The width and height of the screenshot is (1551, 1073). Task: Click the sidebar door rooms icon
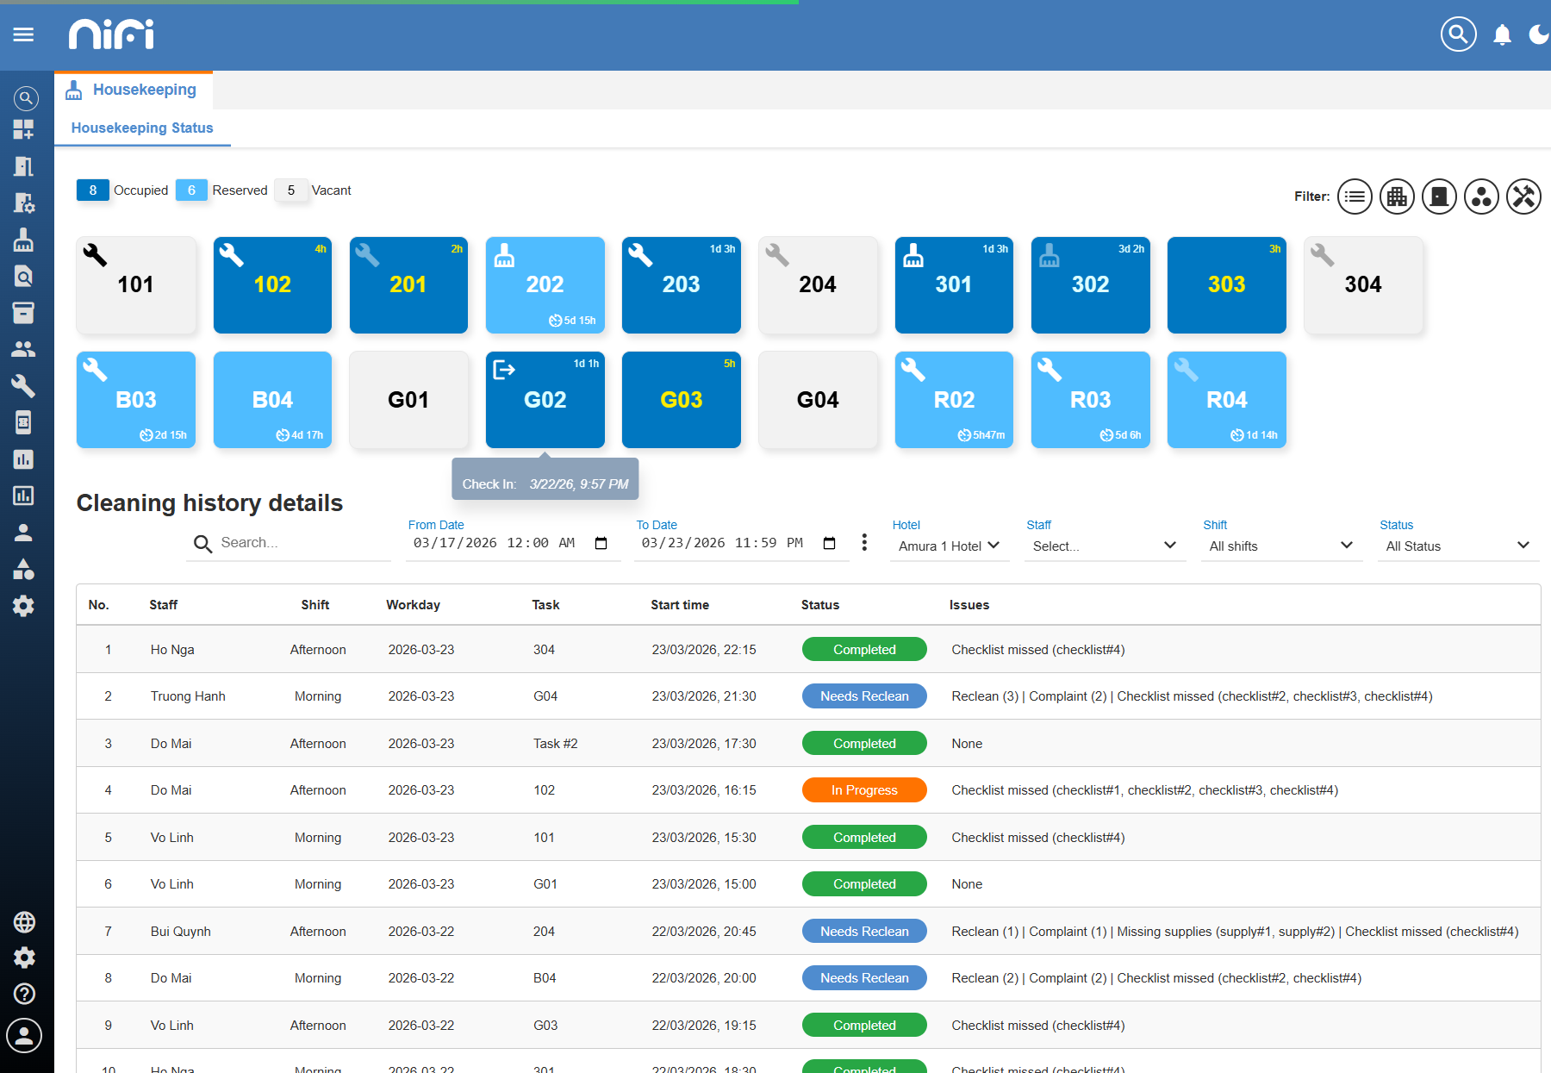(x=24, y=165)
